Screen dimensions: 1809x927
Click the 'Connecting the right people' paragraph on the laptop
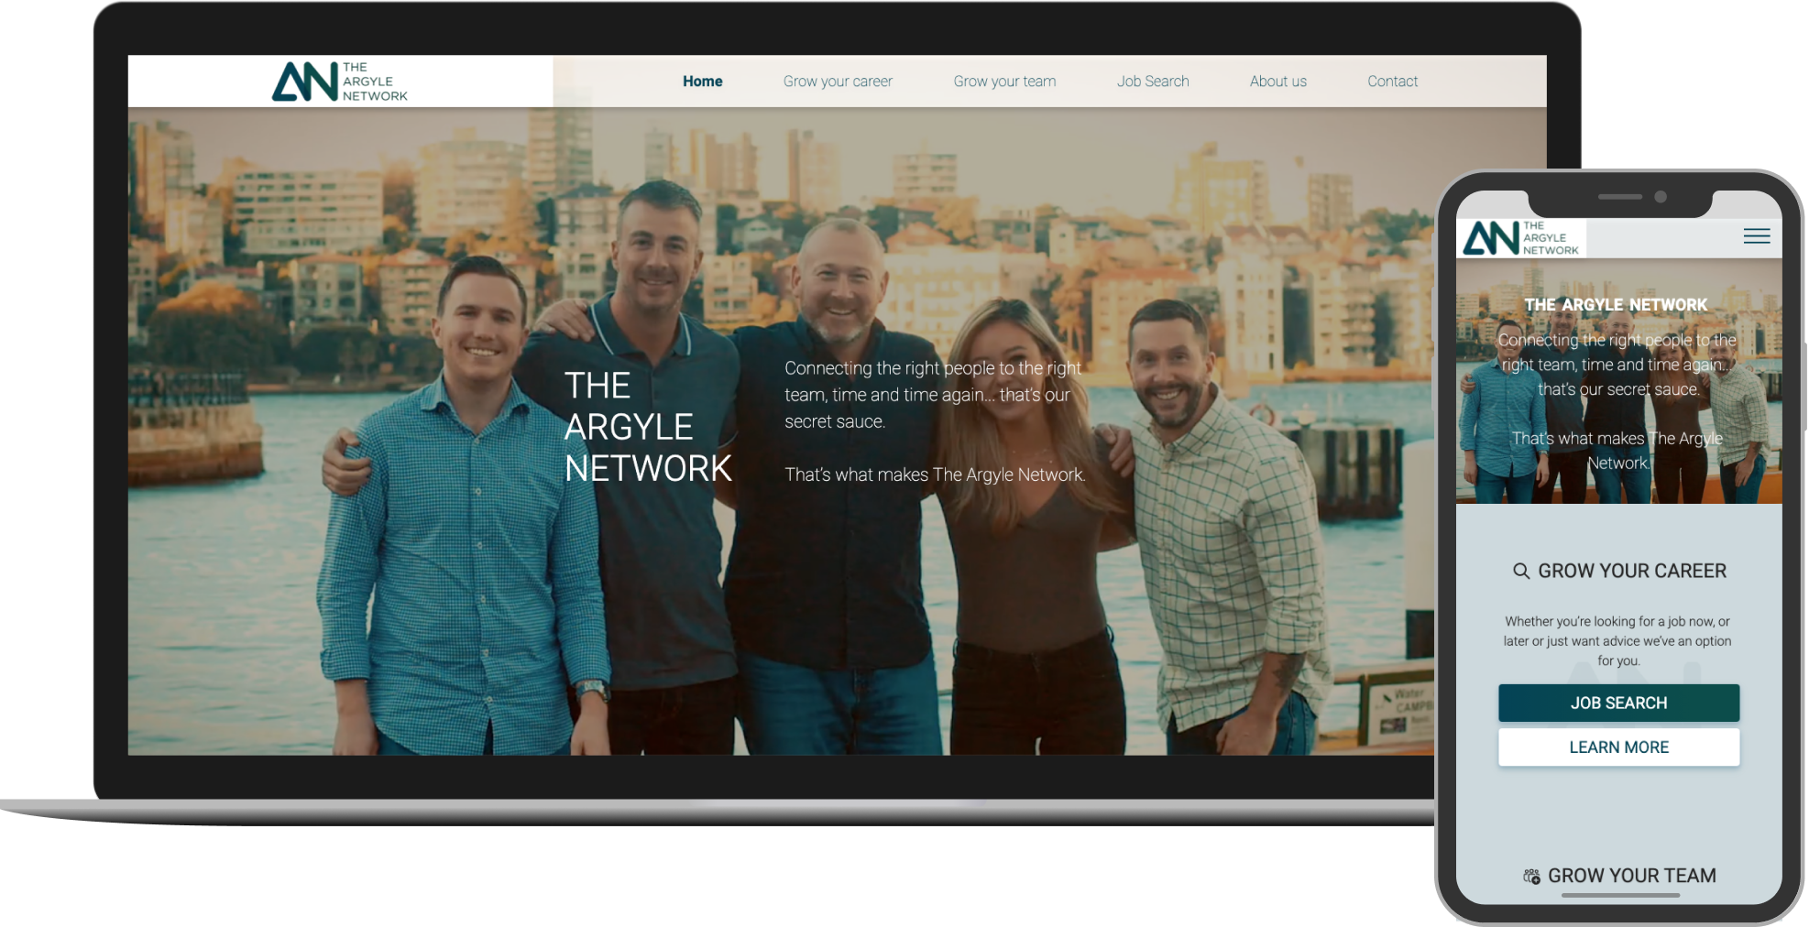click(x=933, y=395)
